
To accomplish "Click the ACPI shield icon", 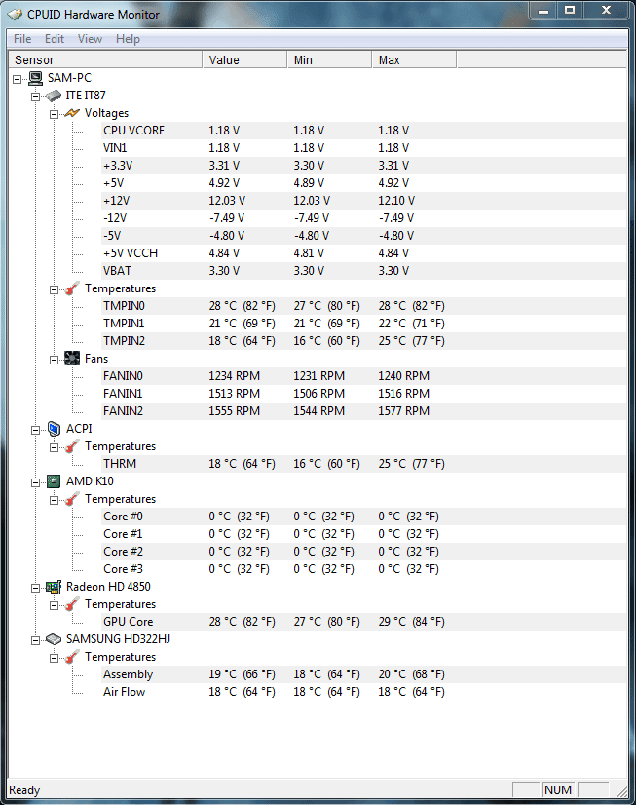I will pos(54,429).
